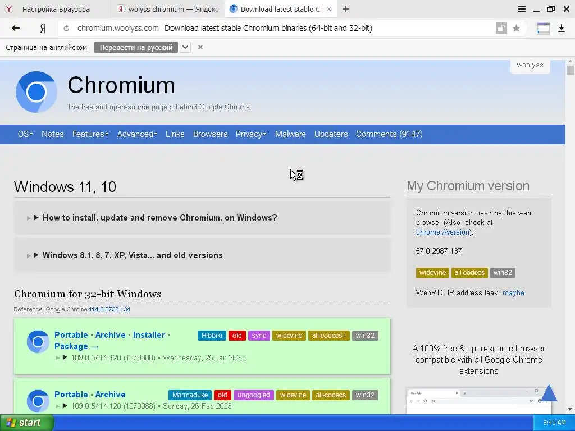The height and width of the screenshot is (431, 575).
Task: Jump to top with blue triangle
Action: pos(549,393)
